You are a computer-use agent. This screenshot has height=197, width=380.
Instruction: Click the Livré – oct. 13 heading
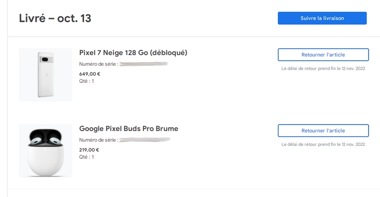coord(55,18)
